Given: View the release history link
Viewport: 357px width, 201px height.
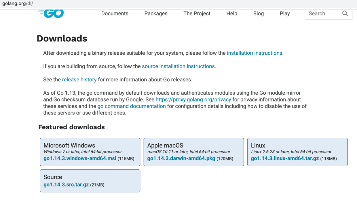Looking at the screenshot, I should (x=79, y=80).
